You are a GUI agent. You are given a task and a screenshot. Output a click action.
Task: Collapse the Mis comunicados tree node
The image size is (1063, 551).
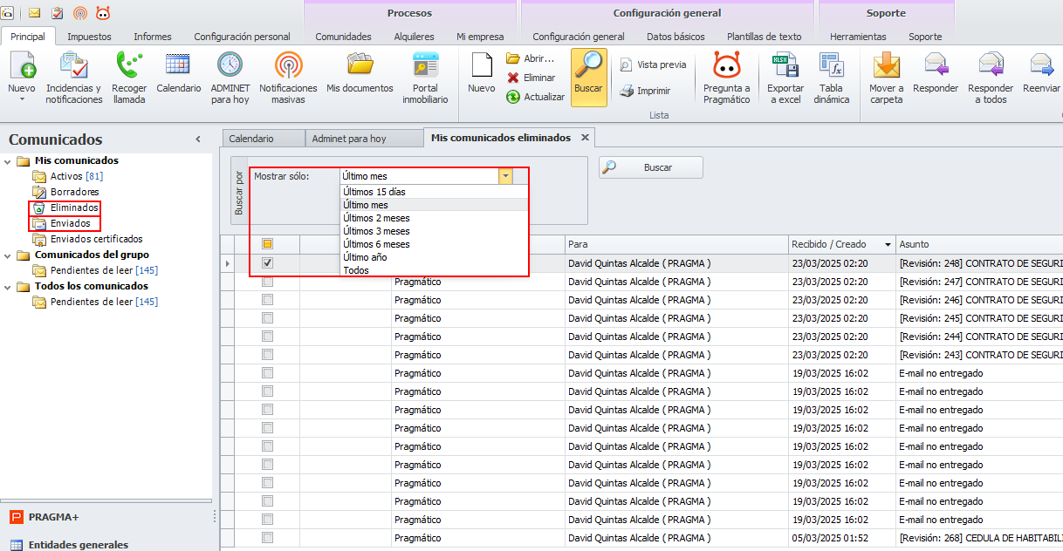click(9, 161)
